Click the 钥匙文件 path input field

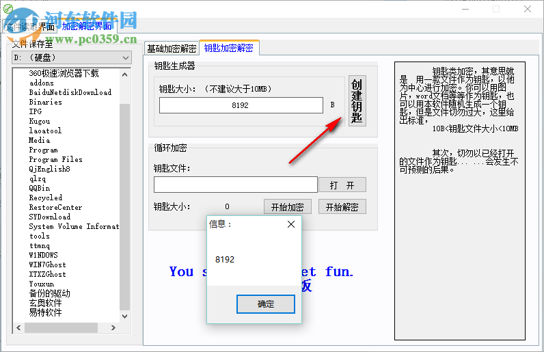(236, 185)
